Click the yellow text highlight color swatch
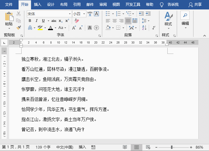209x151 pixels. (40, 28)
